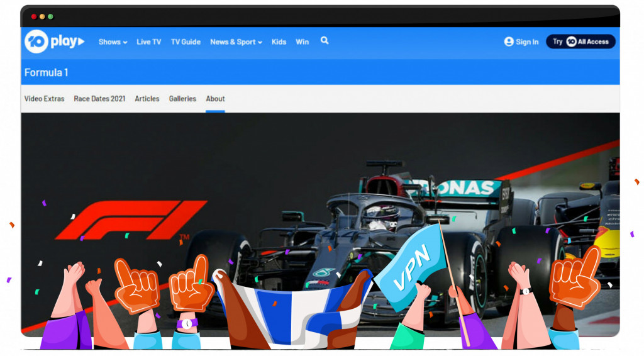
Task: Open the search magnifier icon
Action: pyautogui.click(x=325, y=41)
